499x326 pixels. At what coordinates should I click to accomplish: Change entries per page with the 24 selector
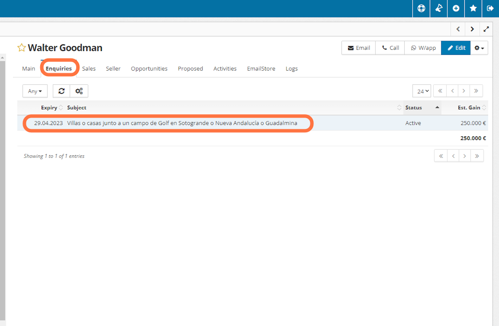tap(421, 91)
